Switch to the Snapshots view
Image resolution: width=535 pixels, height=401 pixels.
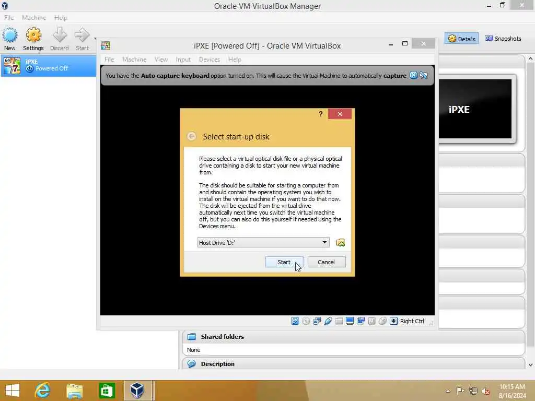(x=503, y=39)
